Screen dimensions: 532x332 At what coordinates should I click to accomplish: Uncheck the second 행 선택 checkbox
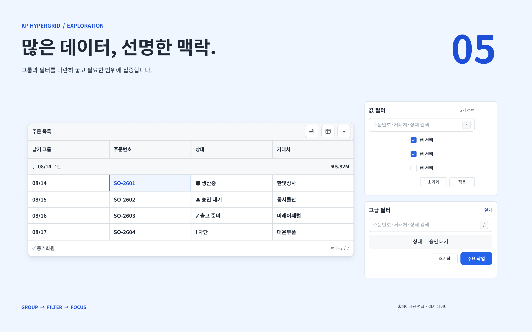point(414,154)
